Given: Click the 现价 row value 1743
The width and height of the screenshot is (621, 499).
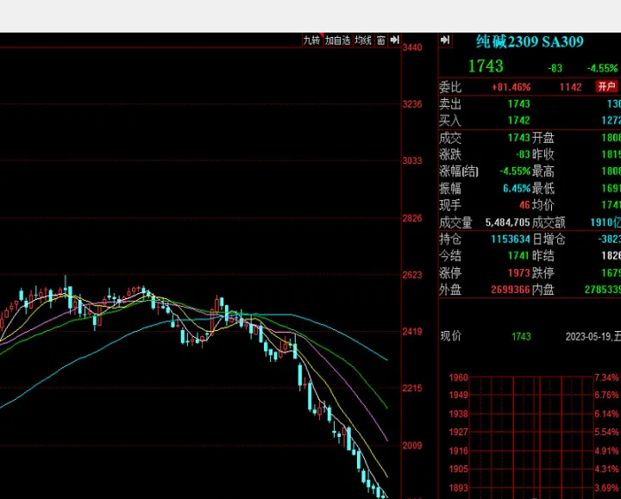Looking at the screenshot, I should click(521, 337).
